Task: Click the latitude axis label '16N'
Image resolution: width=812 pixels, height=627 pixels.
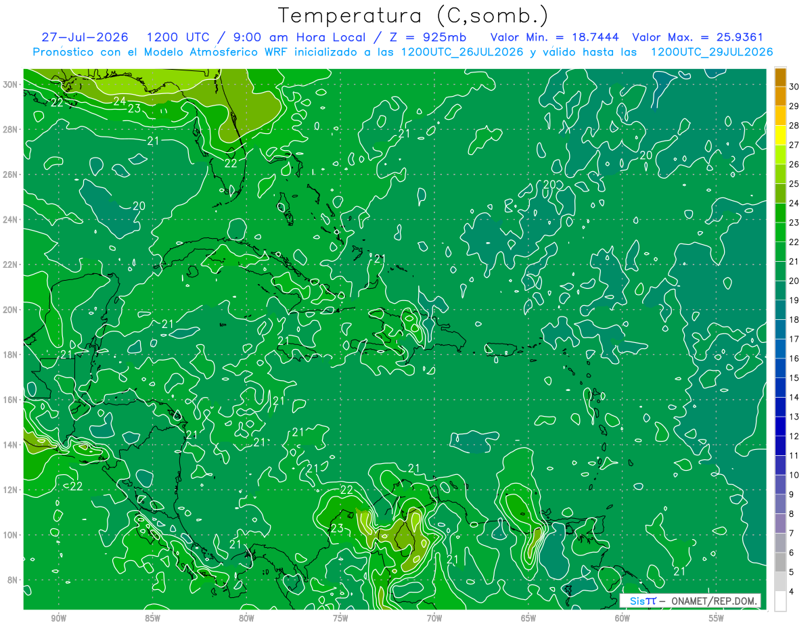Action: pyautogui.click(x=11, y=400)
